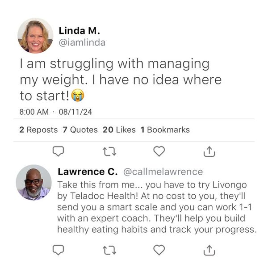This screenshot has width=268, height=268.
Task: Show the 20 Likes list
Action: click(x=119, y=130)
